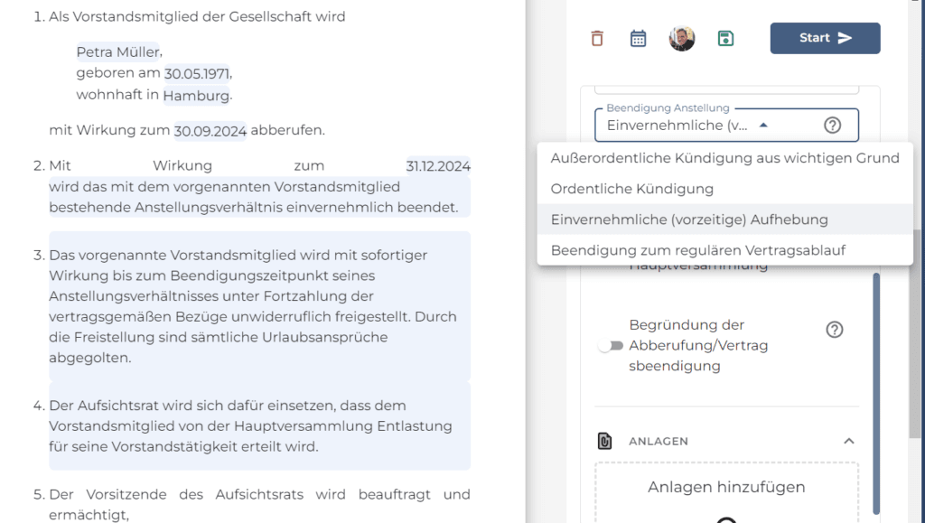Open help for Beendigung Anstellung field
The height and width of the screenshot is (523, 925).
[832, 125]
